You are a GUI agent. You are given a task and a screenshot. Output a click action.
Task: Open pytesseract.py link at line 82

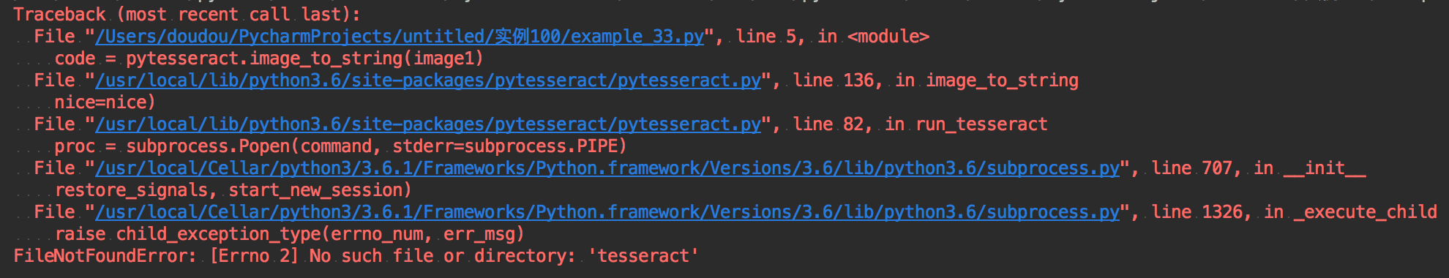point(428,124)
